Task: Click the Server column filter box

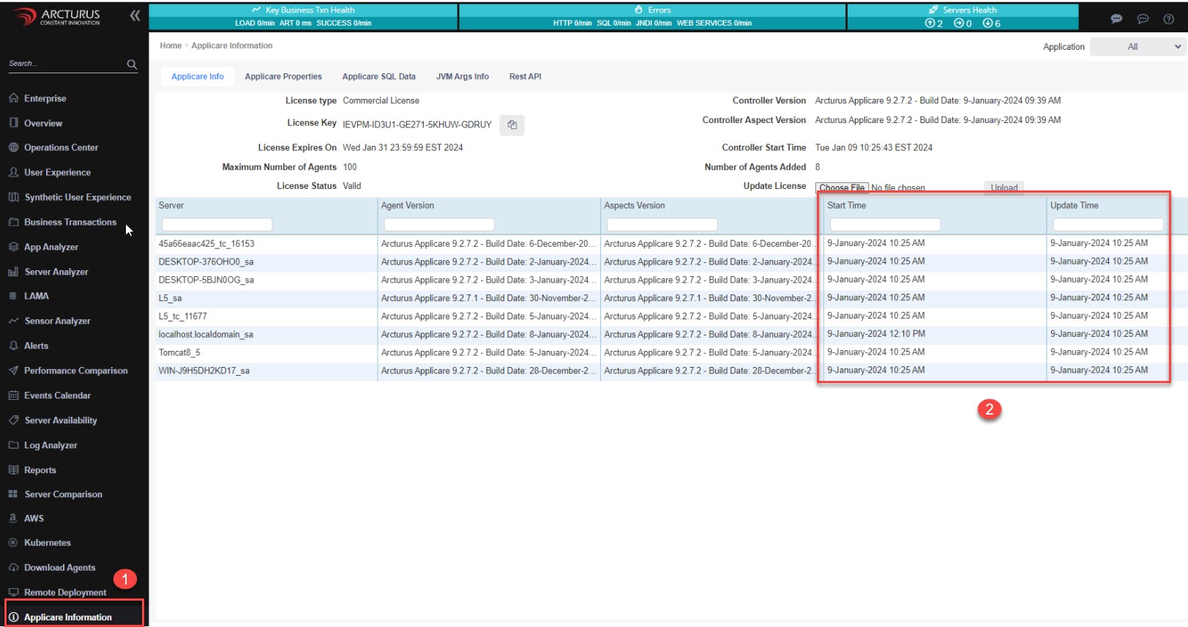Action: tap(217, 224)
